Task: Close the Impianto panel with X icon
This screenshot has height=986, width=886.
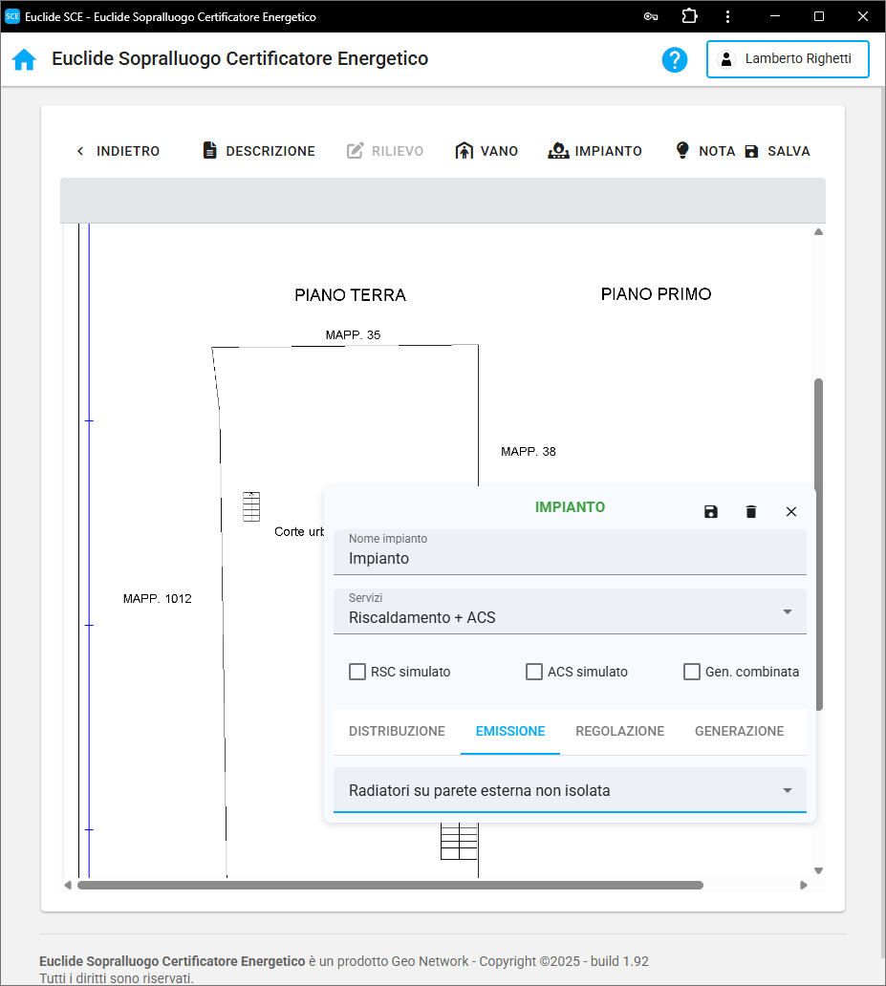Action: pyautogui.click(x=791, y=512)
